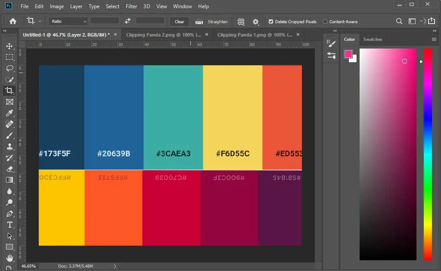Swap width and height values
The height and width of the screenshot is (271, 441).
(x=127, y=21)
